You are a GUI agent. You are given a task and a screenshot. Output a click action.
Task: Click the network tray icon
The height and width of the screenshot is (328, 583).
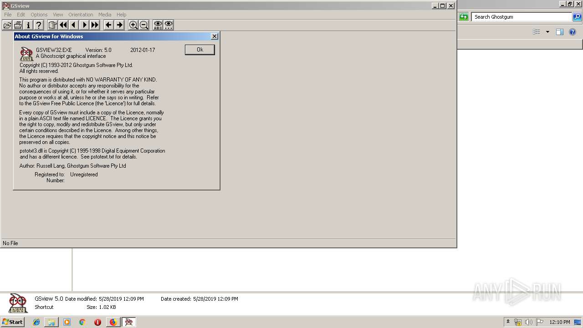point(518,322)
